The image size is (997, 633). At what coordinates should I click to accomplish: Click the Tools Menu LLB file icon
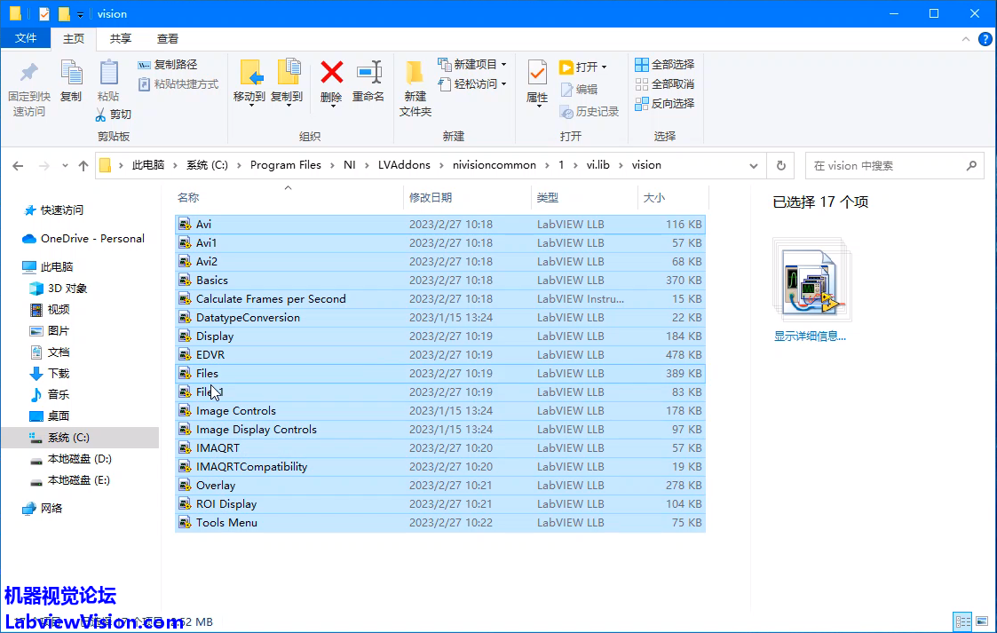coord(185,522)
